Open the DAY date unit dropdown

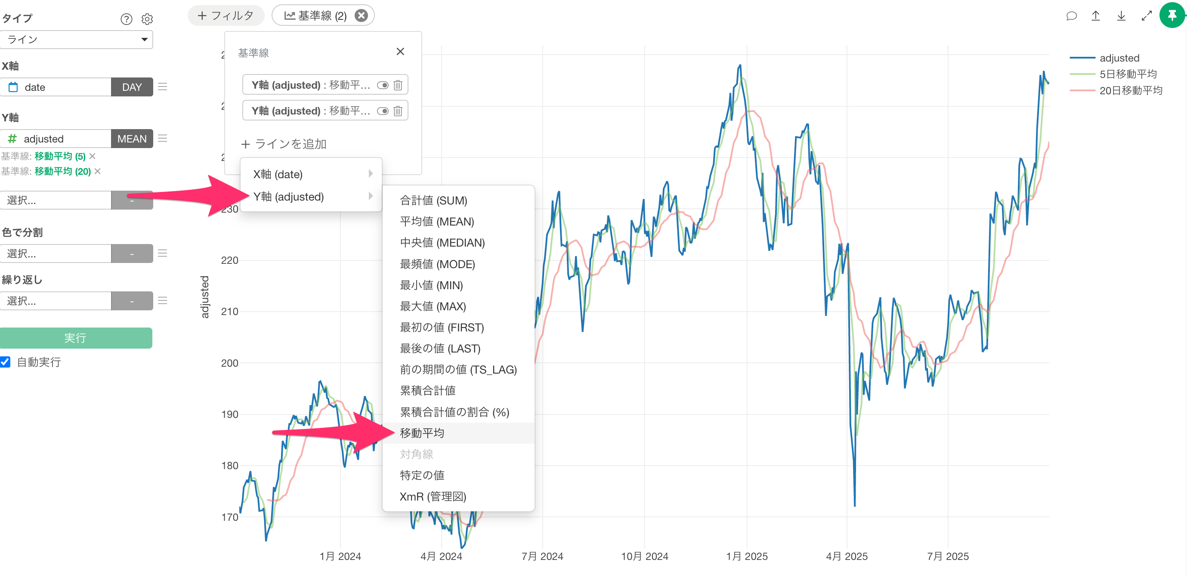tap(132, 87)
